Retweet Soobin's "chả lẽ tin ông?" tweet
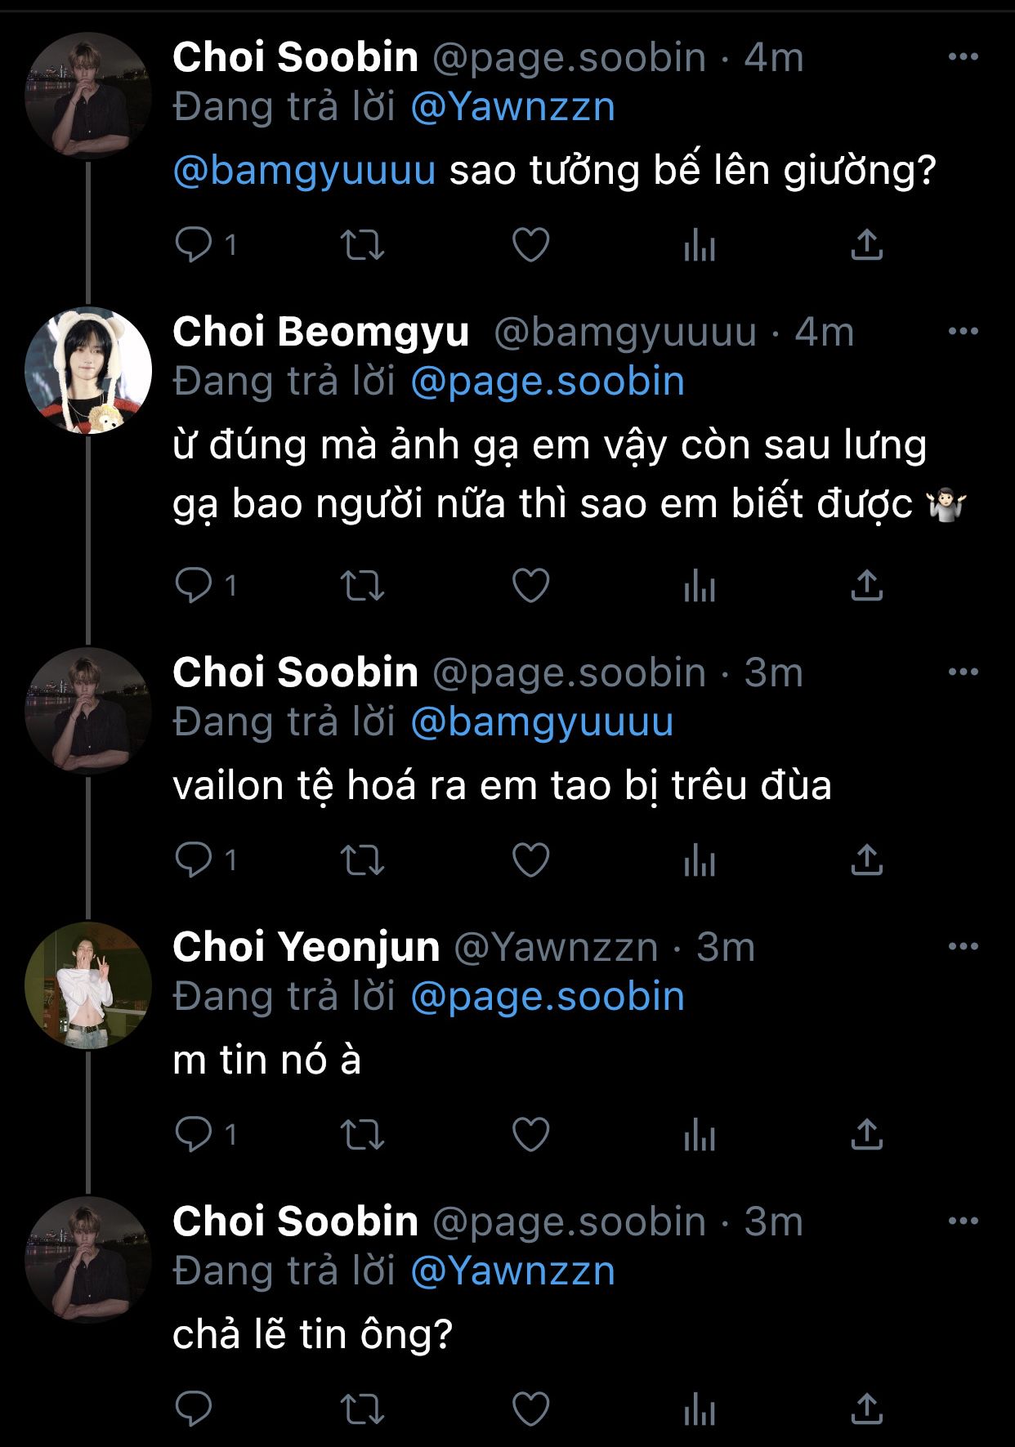The width and height of the screenshot is (1015, 1447). (x=362, y=1409)
